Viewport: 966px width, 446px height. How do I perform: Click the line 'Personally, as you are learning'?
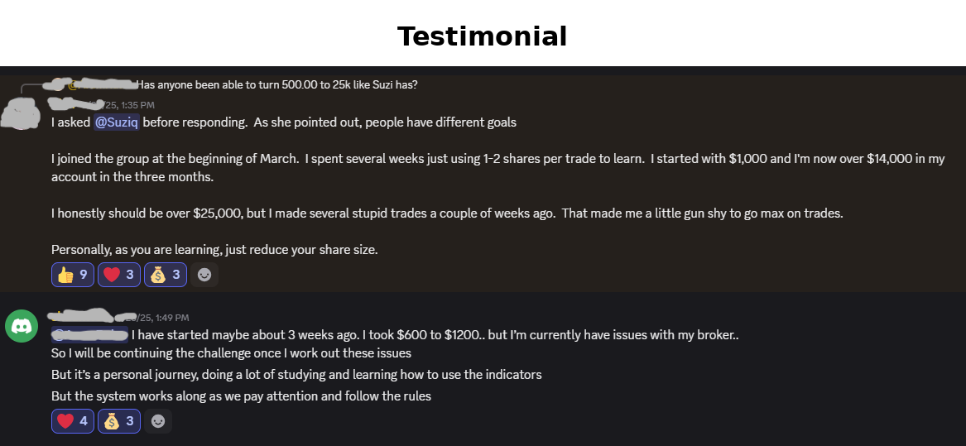[214, 249]
